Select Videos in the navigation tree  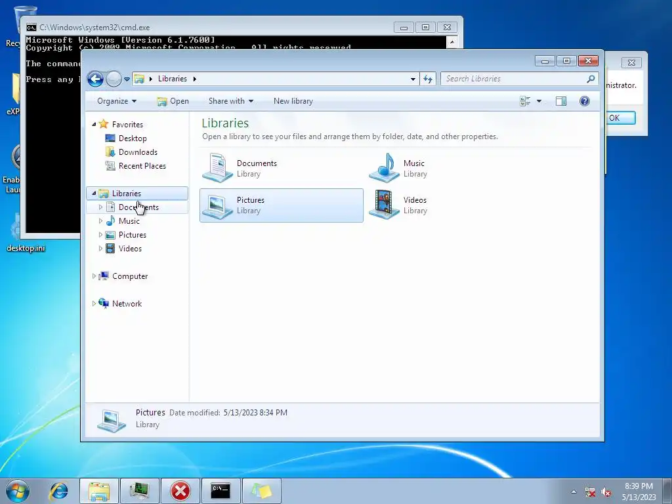click(x=130, y=249)
